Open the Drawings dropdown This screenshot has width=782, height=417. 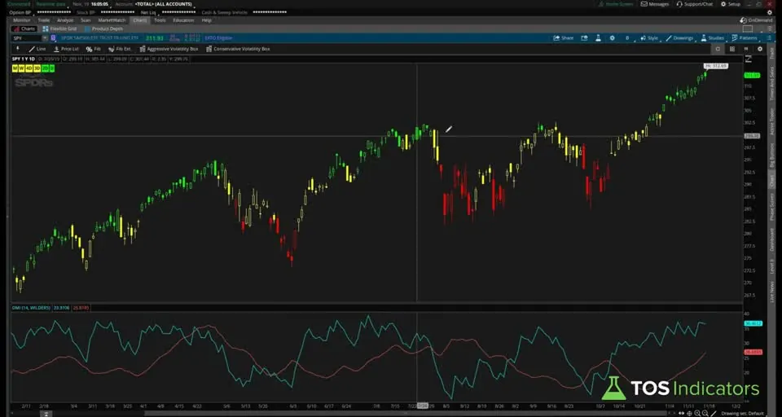[679, 38]
